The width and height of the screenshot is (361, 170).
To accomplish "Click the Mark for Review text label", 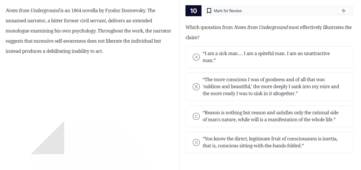I will point(227,11).
